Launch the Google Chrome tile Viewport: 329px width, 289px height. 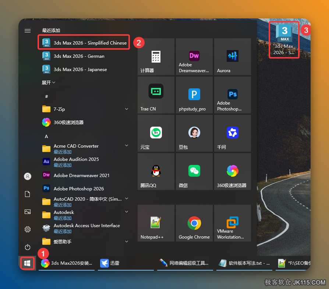click(x=194, y=223)
